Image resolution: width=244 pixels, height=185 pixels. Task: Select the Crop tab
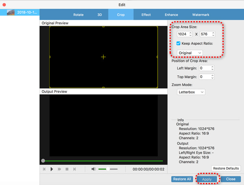click(121, 15)
